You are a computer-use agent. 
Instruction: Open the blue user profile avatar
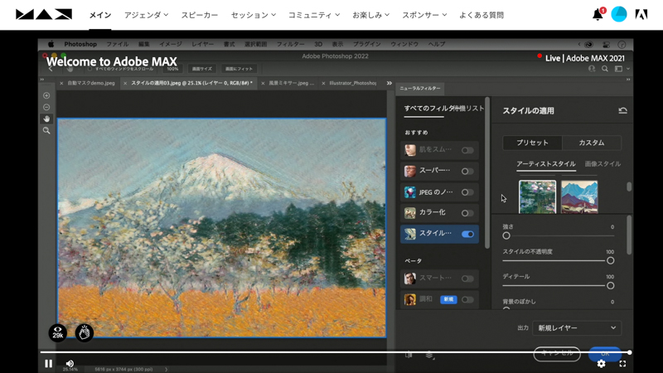click(x=619, y=14)
